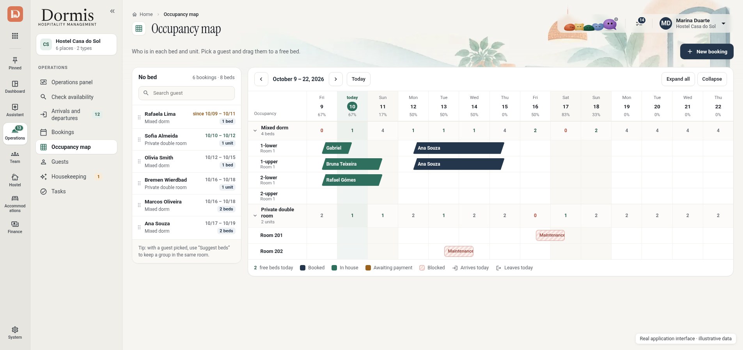
Task: Select Sat 17 date column header
Action: 566,106
